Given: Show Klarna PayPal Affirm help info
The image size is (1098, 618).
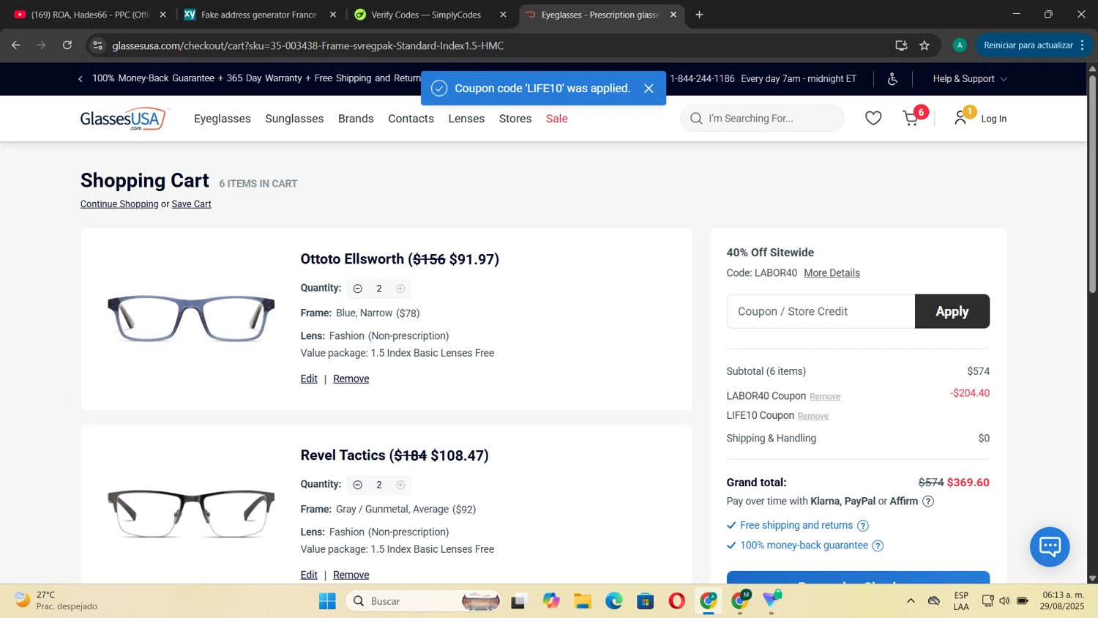Looking at the screenshot, I should tap(928, 502).
